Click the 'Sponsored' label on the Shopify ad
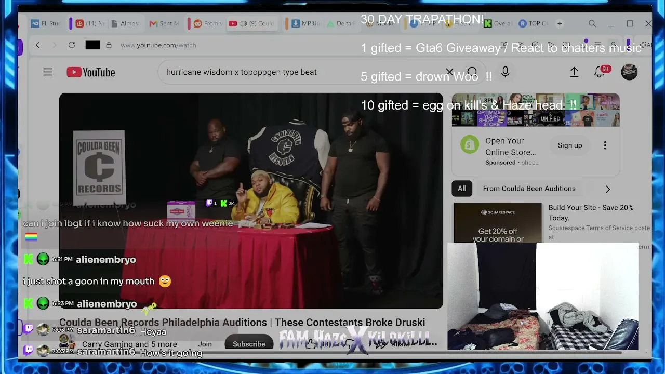 (500, 163)
